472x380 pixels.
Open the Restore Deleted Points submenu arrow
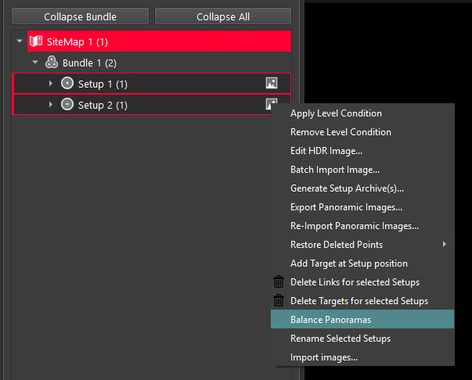445,245
